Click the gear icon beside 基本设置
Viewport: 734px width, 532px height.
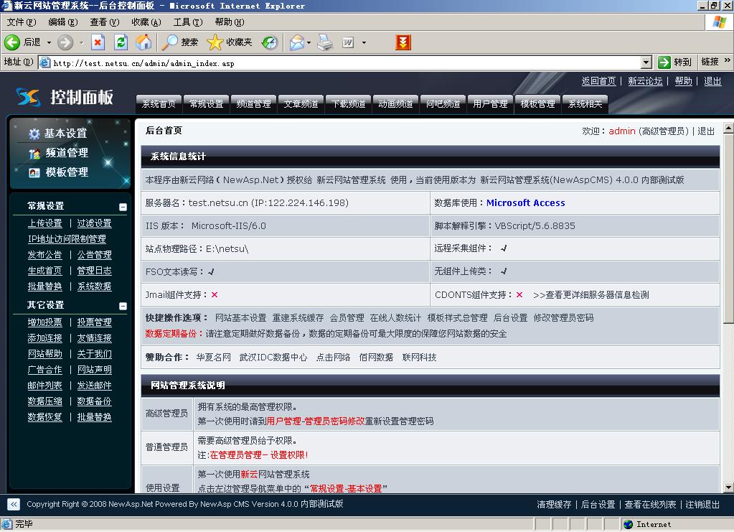pyautogui.click(x=34, y=134)
